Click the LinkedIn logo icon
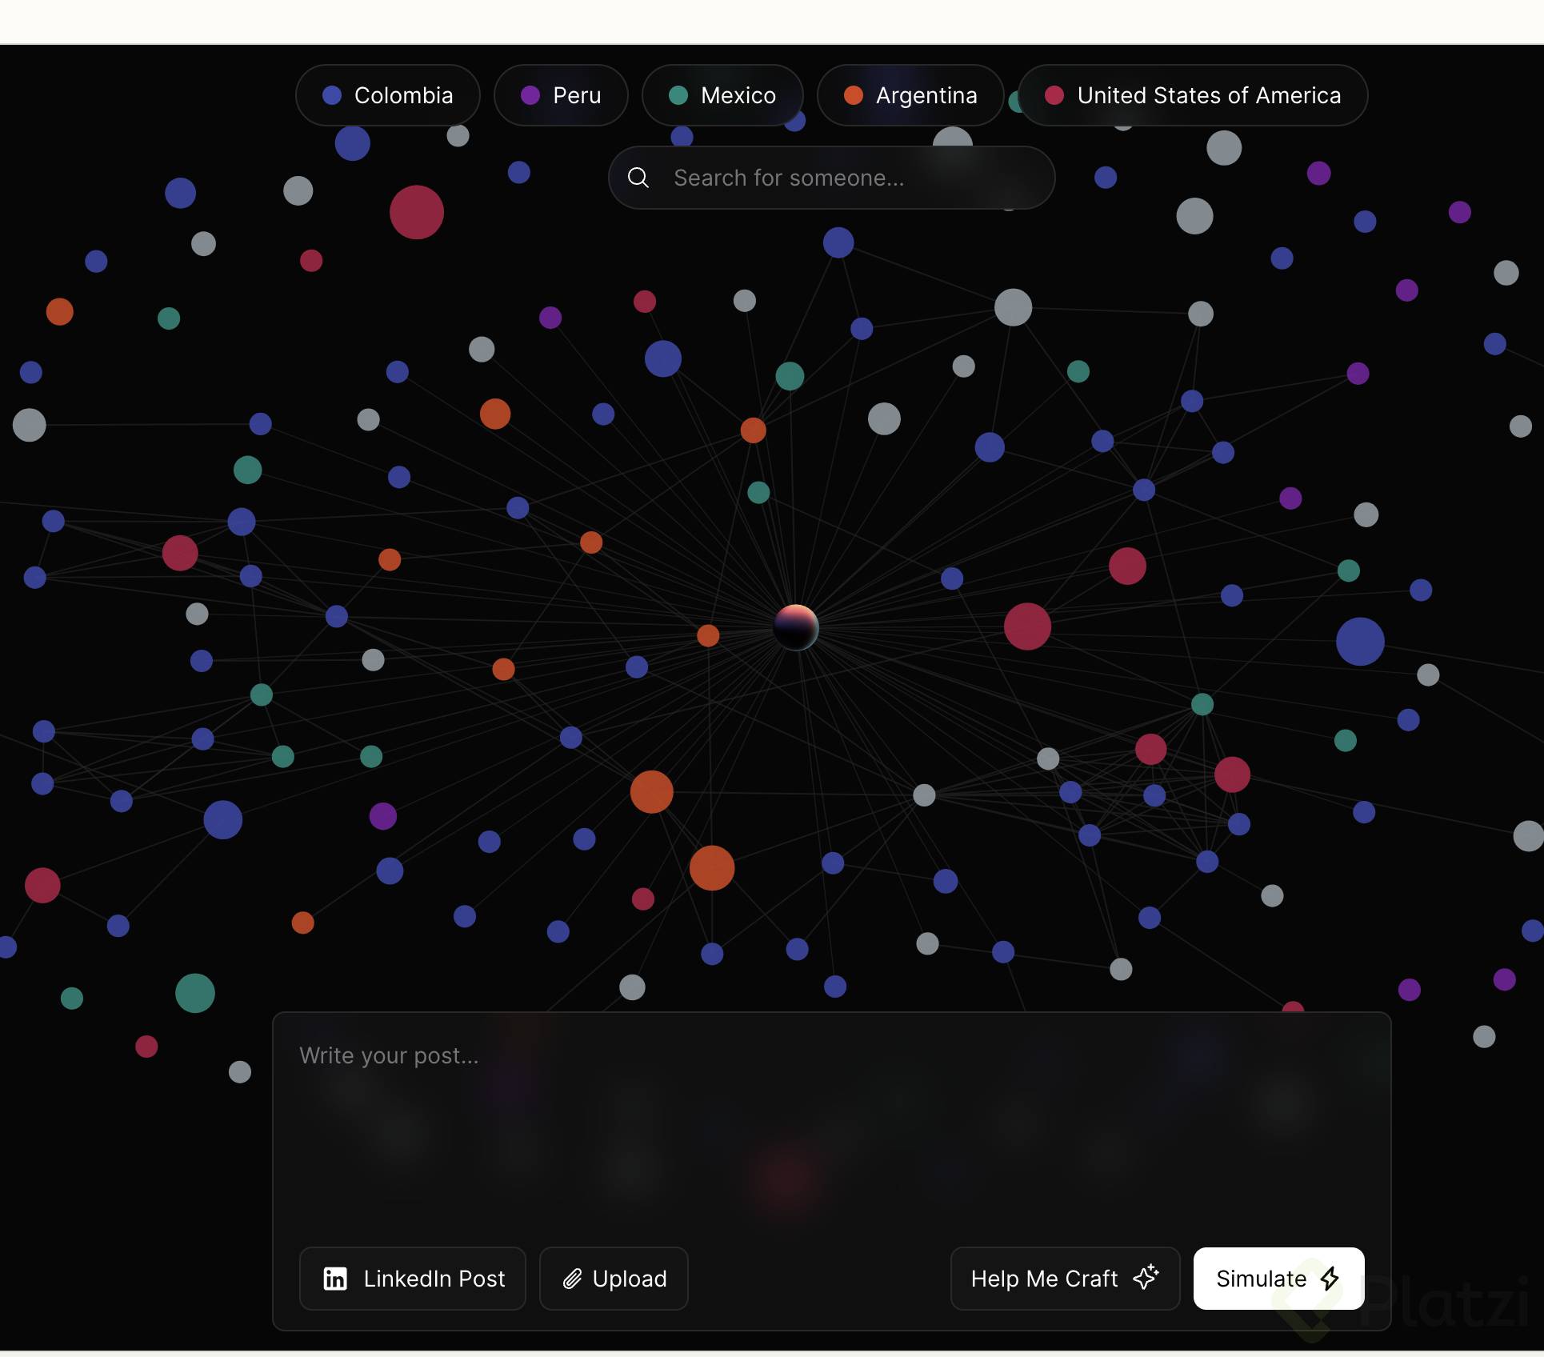The image size is (1544, 1357). (335, 1279)
